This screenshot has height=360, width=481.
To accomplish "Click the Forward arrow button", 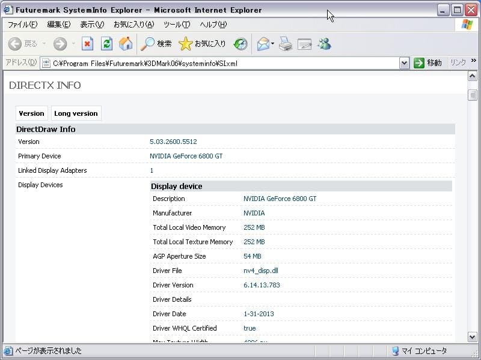I will click(x=60, y=44).
